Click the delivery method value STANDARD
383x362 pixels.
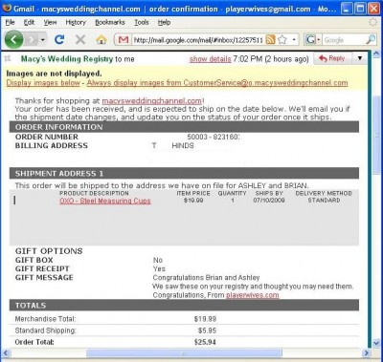point(324,201)
